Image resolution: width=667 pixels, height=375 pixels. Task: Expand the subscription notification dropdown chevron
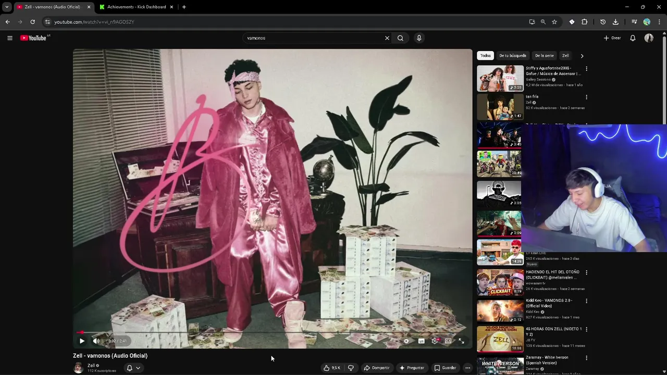pyautogui.click(x=138, y=368)
